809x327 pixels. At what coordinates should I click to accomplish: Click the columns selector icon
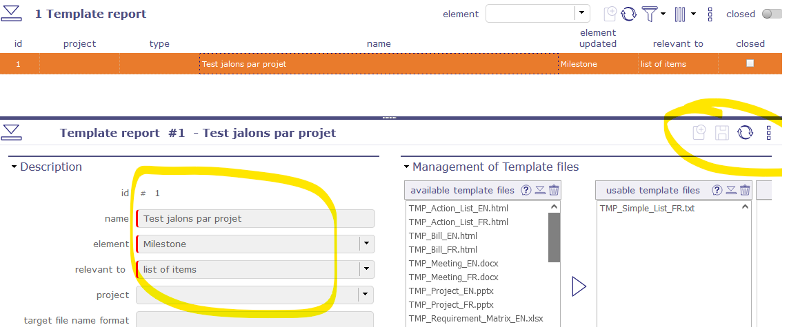(681, 14)
